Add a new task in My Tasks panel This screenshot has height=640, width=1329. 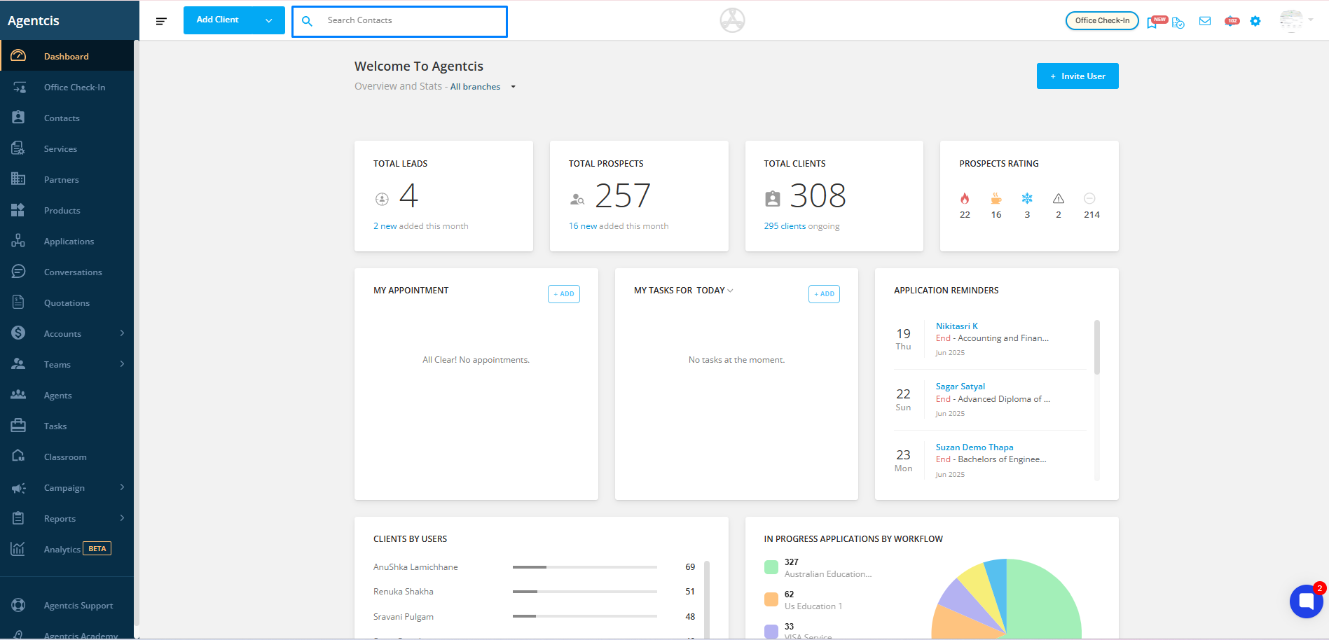click(x=825, y=294)
